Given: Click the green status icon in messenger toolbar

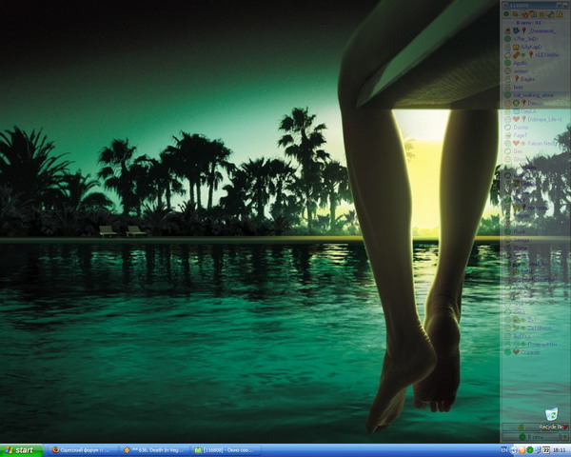Looking at the screenshot, I should [506, 14].
